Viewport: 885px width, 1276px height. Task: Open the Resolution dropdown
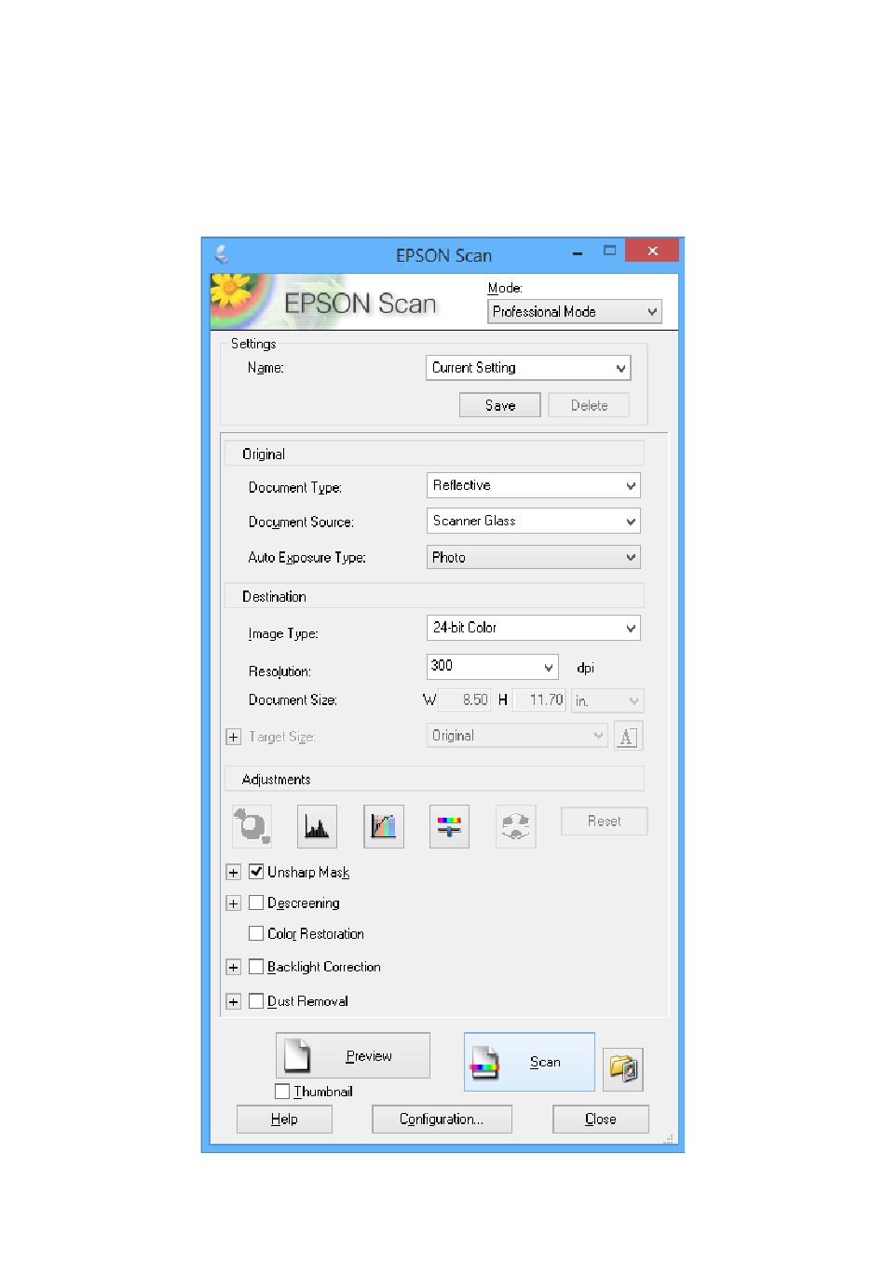[x=492, y=666]
